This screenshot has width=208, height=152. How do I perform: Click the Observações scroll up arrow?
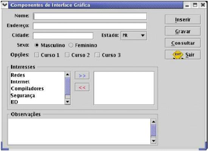(x=154, y=122)
